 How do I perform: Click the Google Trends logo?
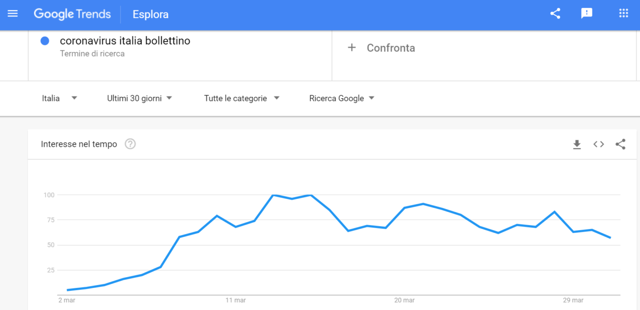pyautogui.click(x=72, y=14)
